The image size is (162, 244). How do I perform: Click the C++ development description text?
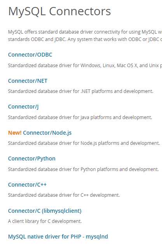(x=64, y=195)
